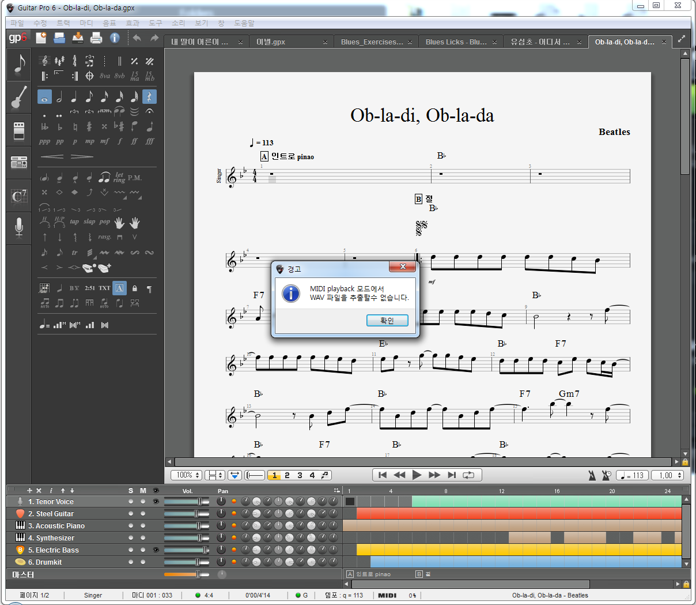Save the score with the download-tray icon

coord(78,38)
